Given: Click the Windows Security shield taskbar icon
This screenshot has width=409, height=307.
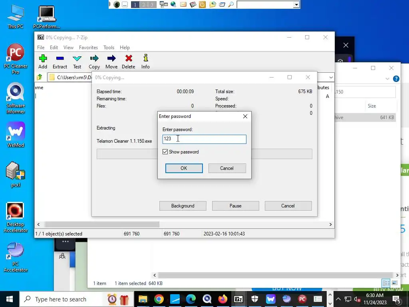Looking at the screenshot, I should [254, 299].
